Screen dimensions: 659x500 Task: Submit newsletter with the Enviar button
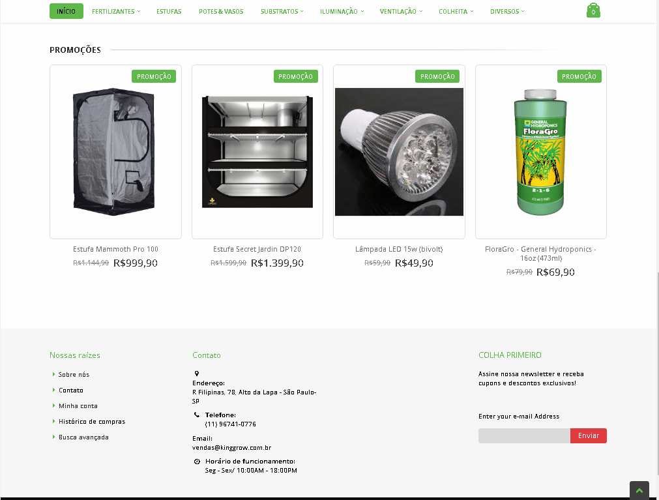point(589,435)
